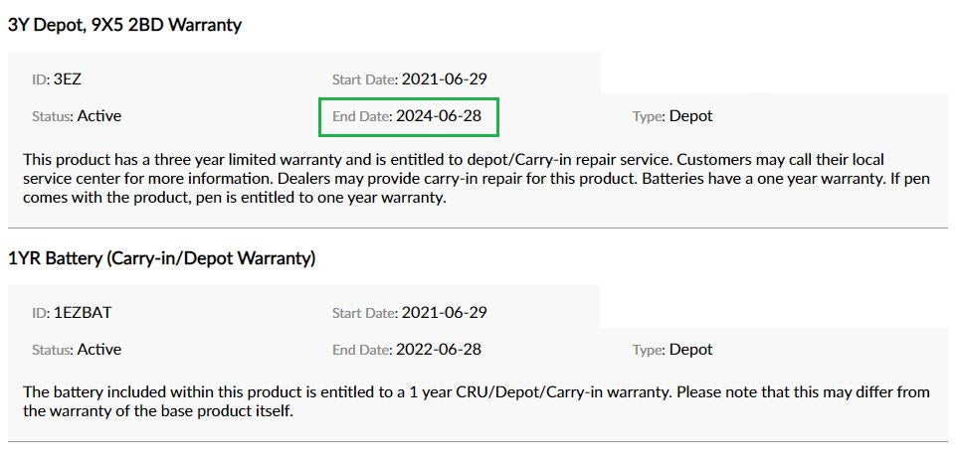Click the Type: Depot field in battery warranty

click(x=672, y=350)
